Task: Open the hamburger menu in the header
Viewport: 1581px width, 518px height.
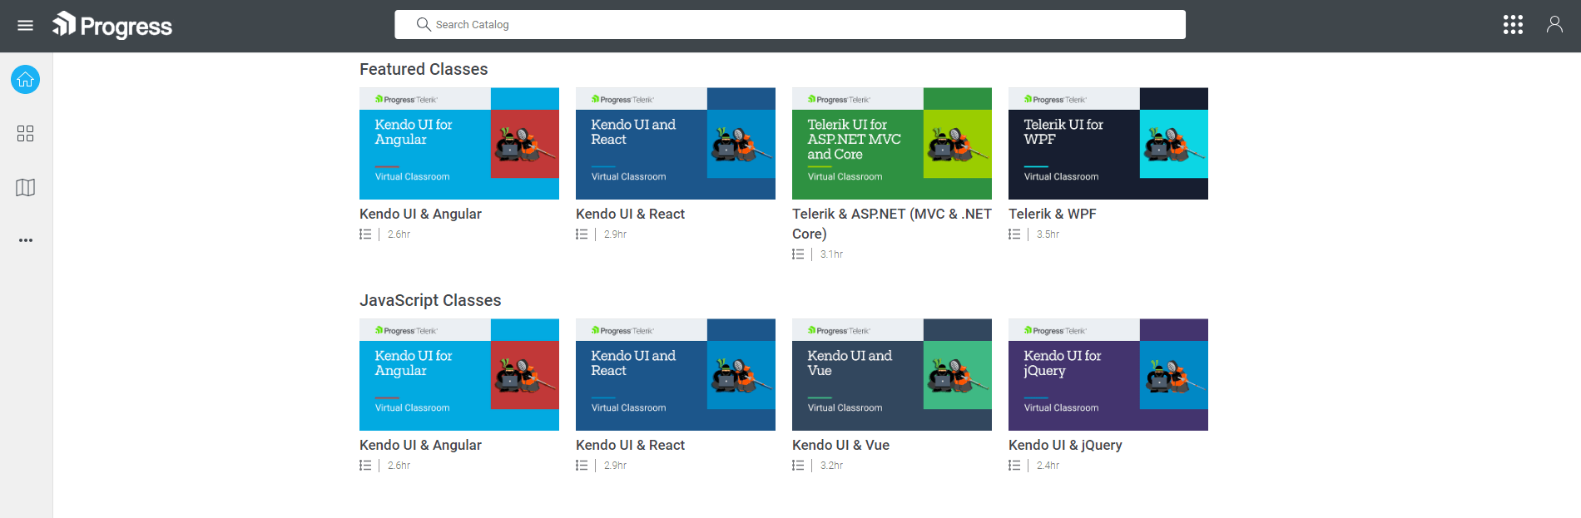Action: (x=25, y=25)
